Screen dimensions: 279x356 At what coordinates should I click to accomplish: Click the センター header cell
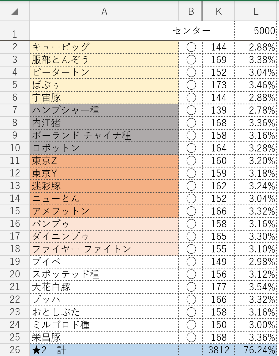point(191,31)
